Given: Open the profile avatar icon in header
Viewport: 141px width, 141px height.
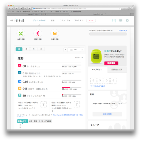Looking at the screenshot, I should pyautogui.click(x=114, y=20).
